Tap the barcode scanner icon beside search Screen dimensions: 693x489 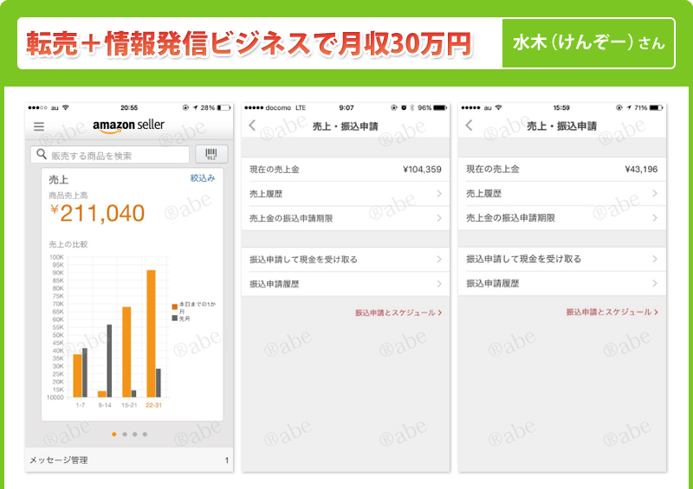tap(211, 155)
